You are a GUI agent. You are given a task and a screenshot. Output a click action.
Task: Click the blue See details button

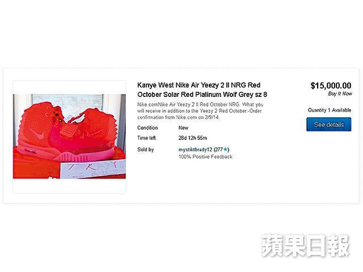pyautogui.click(x=329, y=125)
